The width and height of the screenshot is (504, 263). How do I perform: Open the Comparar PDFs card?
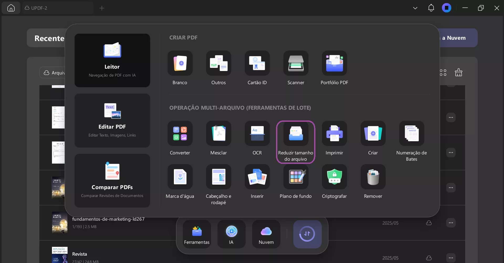tap(112, 180)
